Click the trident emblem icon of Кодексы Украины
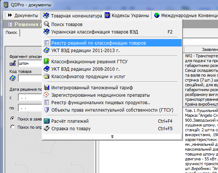This screenshot has height=173, width=218. [107, 15]
